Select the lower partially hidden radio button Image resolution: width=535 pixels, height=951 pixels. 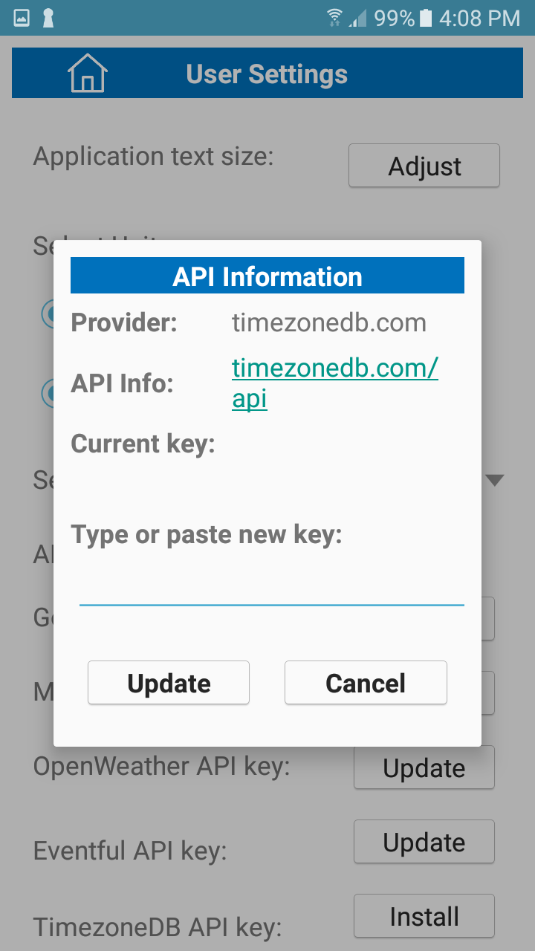48,393
